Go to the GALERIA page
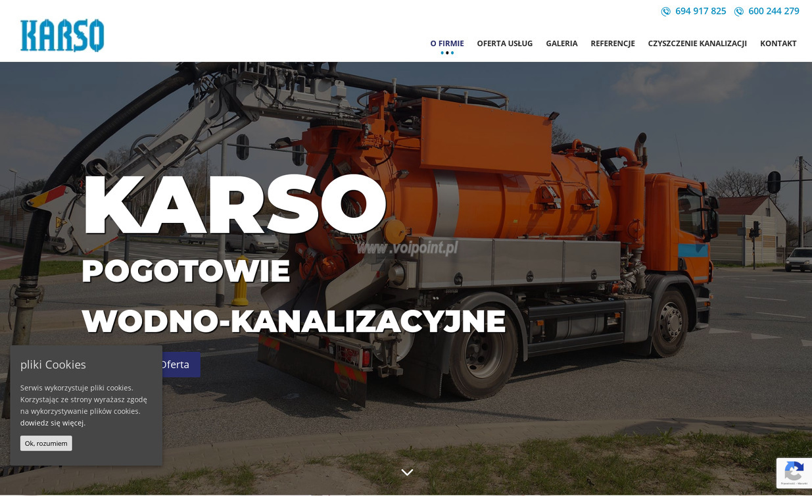 [561, 43]
